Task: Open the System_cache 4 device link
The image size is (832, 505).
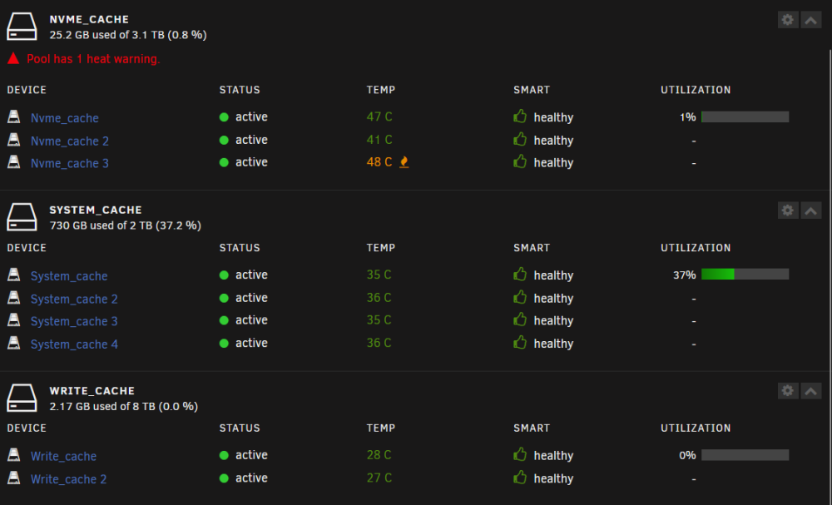Action: click(x=74, y=344)
